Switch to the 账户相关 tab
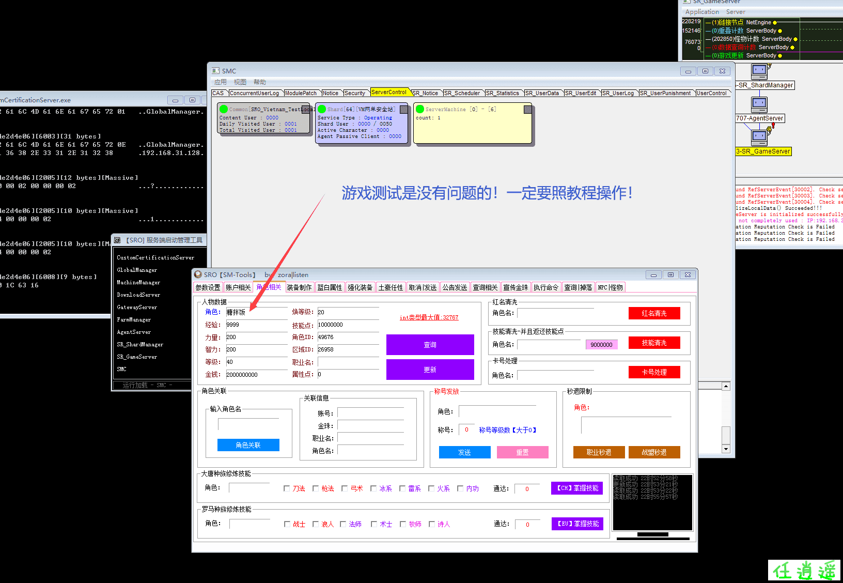 pos(238,287)
